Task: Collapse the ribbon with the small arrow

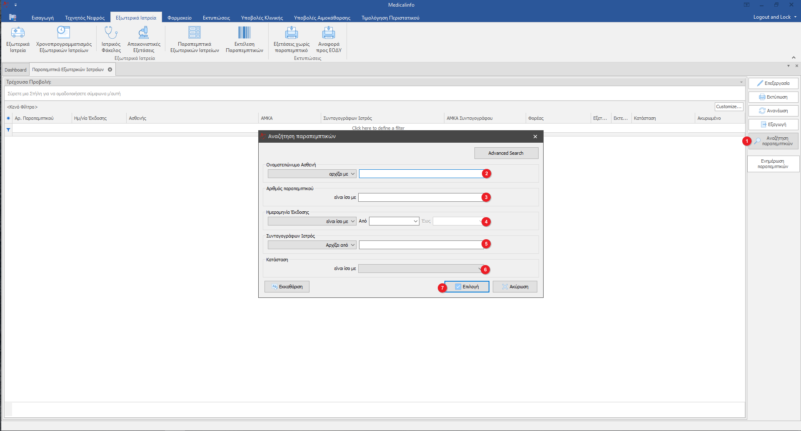Action: 793,57
